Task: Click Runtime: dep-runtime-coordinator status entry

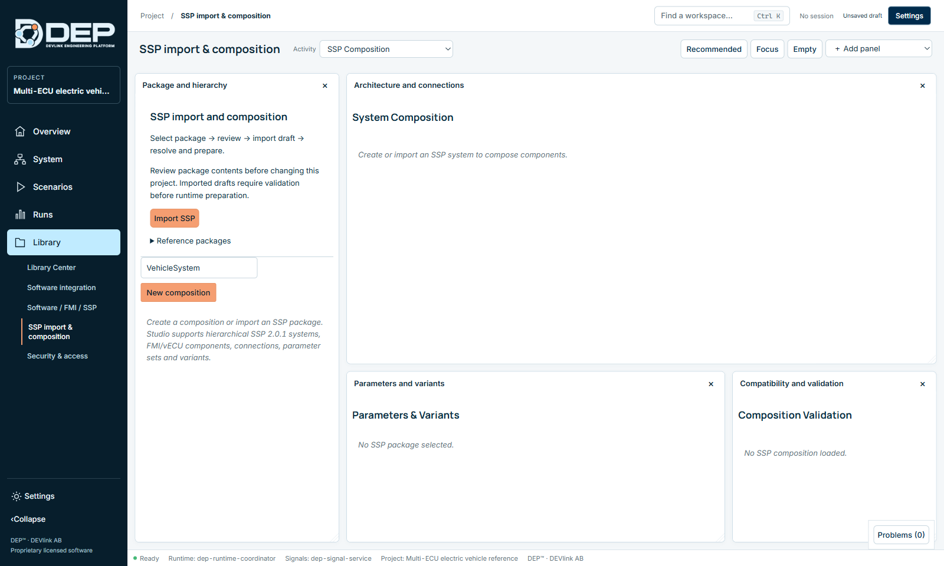Action: tap(222, 558)
